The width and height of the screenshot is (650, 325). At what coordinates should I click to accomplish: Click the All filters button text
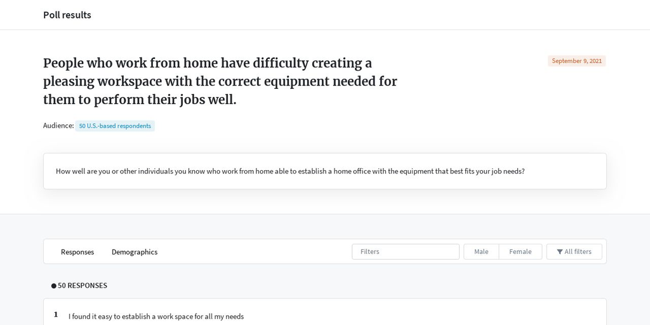(578, 251)
